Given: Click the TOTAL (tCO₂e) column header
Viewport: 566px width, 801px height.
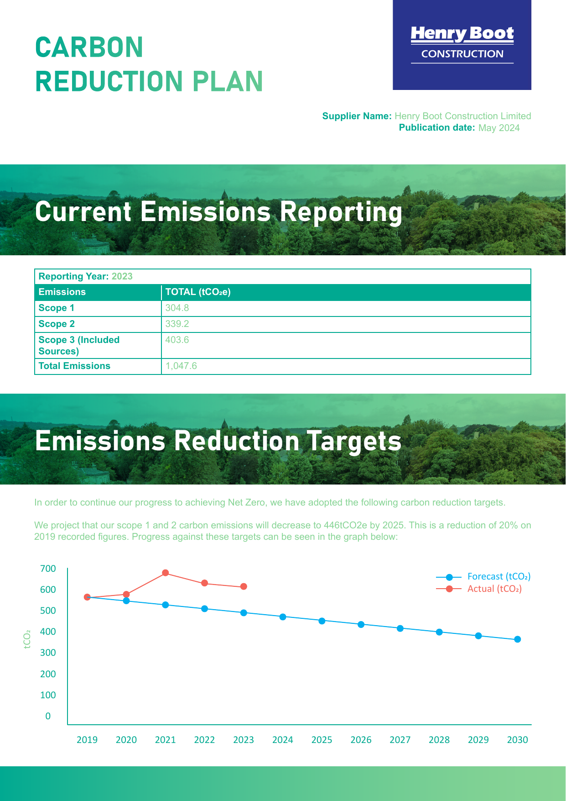Looking at the screenshot, I should (x=198, y=292).
